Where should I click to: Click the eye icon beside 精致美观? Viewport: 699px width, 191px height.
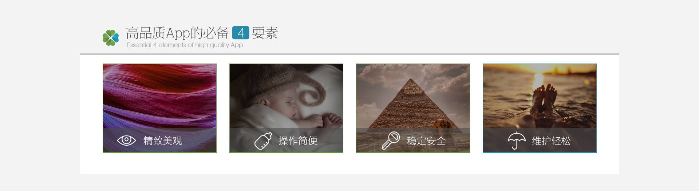(x=126, y=140)
